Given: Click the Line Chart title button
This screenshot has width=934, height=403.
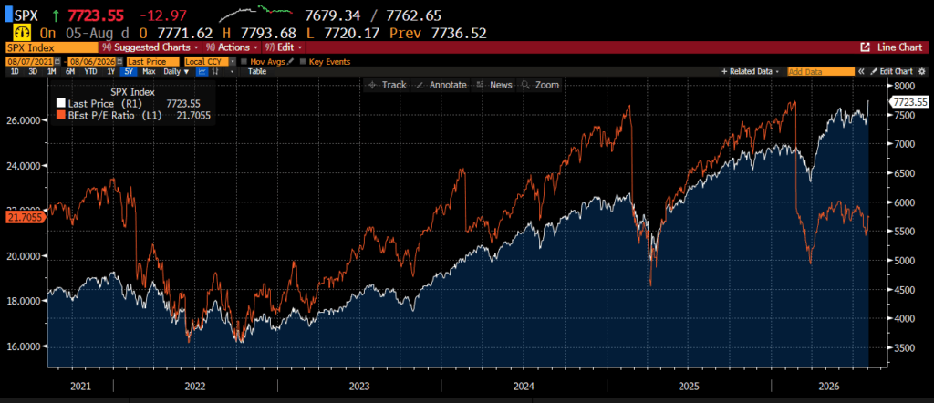Looking at the screenshot, I should click(x=900, y=47).
